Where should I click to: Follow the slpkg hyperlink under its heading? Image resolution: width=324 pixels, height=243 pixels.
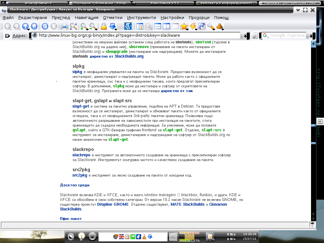tap(77, 72)
